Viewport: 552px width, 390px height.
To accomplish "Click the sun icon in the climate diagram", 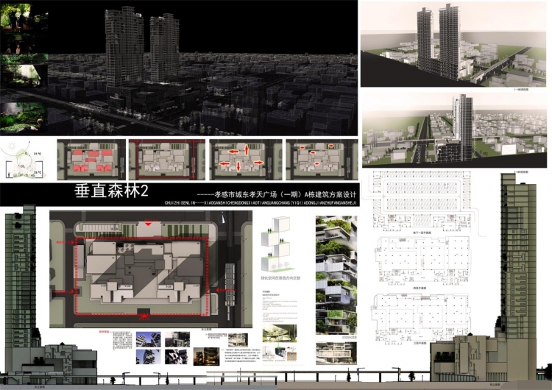I will point(12,146).
